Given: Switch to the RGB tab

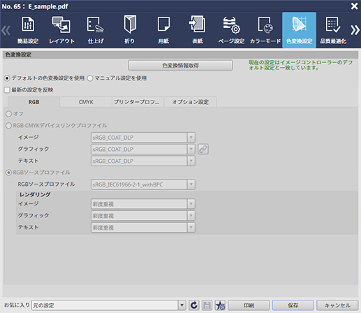Looking at the screenshot, I should [x=34, y=102].
